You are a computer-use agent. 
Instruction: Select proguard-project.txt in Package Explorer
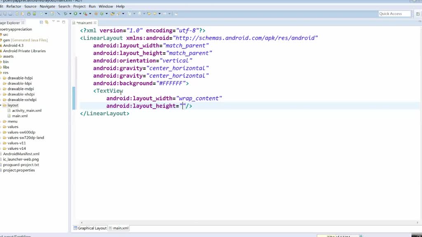[21, 165]
